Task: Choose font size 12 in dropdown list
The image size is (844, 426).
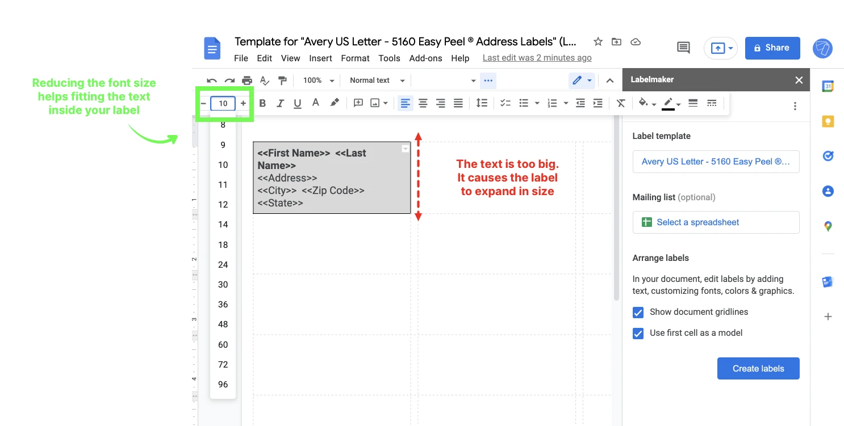Action: click(x=223, y=205)
